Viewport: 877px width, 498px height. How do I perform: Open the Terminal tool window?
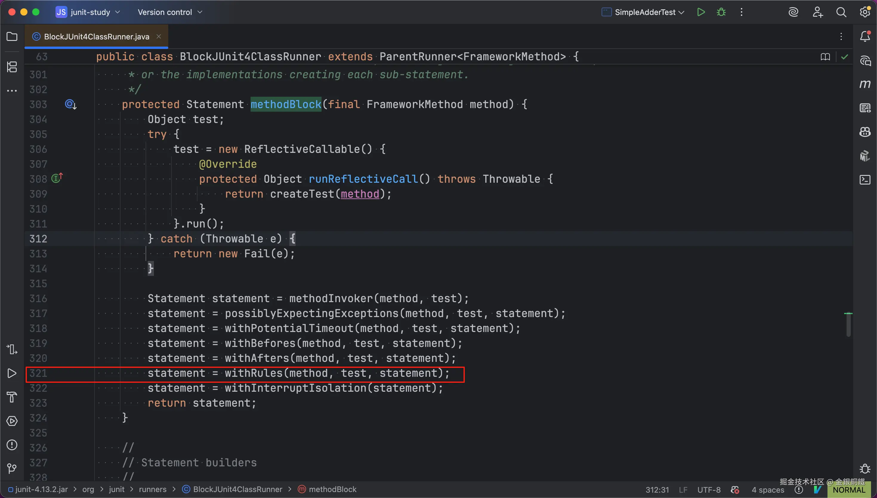[865, 180]
